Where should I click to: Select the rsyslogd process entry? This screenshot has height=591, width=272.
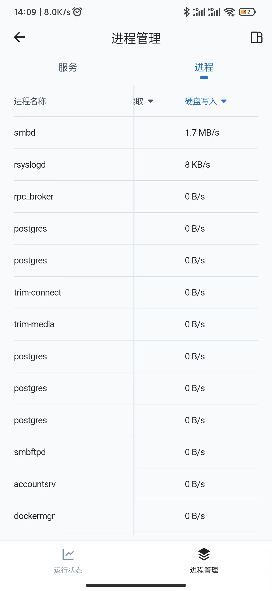point(136,165)
